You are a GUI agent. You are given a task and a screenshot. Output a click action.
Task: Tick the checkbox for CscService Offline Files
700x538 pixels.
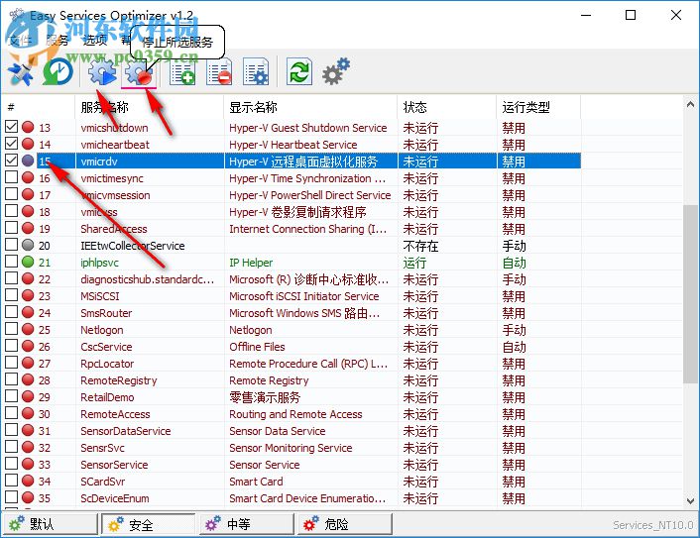click(x=12, y=345)
